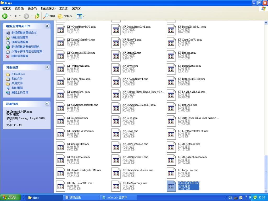The height and width of the screenshot is (201, 268).
Task: Click the rename this file icon
Action: coord(8,33)
